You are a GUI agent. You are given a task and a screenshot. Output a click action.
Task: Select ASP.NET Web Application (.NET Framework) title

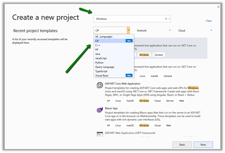coord(130,133)
